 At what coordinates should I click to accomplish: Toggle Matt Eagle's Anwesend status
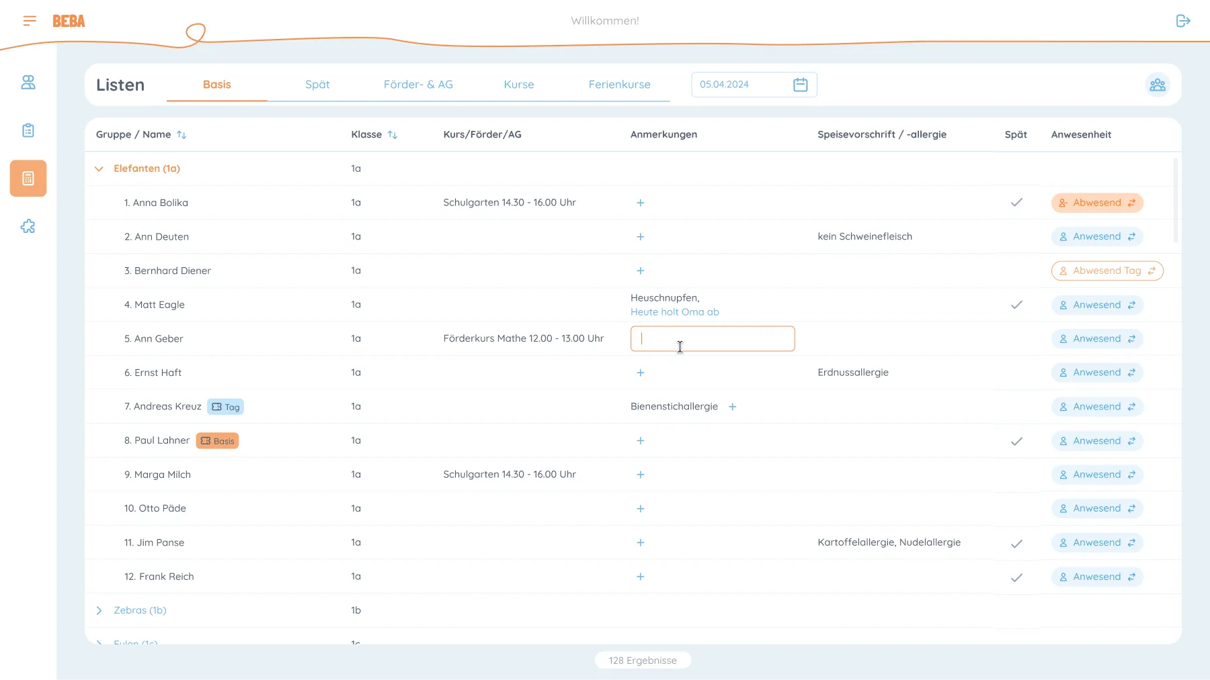pyautogui.click(x=1097, y=305)
